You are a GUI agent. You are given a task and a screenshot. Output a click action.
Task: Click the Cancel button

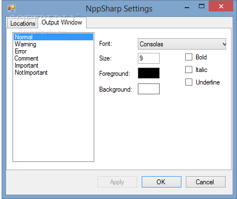click(x=205, y=182)
